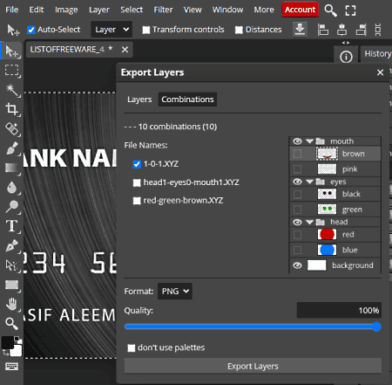The image size is (392, 385).
Task: Select the Dodge tool
Action: point(11,207)
